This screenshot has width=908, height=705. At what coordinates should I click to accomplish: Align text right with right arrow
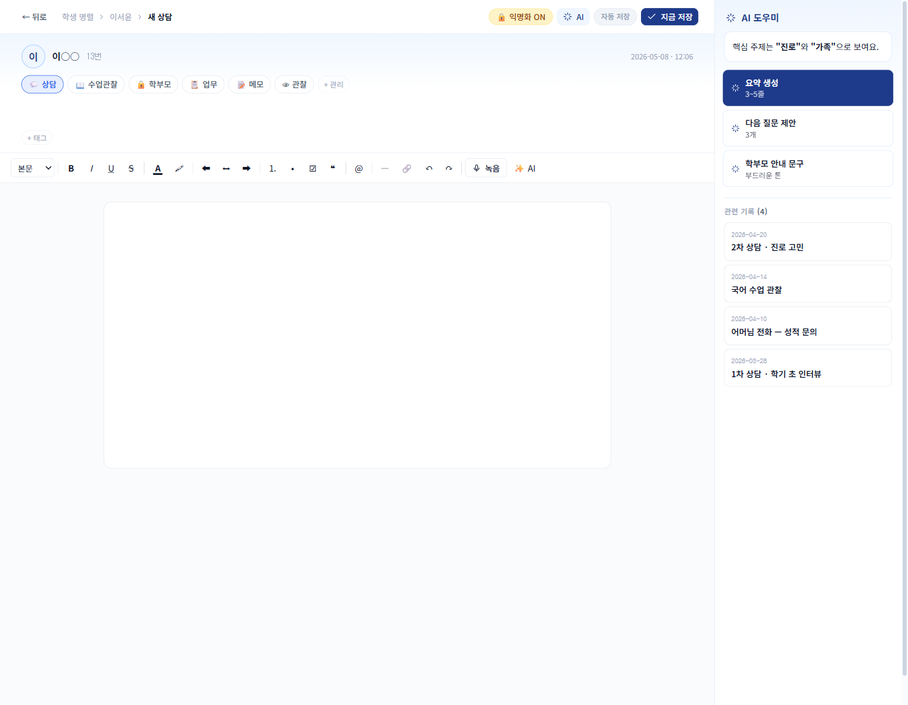point(246,168)
